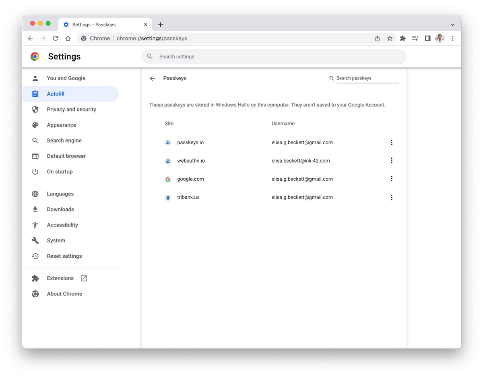Open more actions for google.com
This screenshot has width=483, height=377.
[x=391, y=179]
